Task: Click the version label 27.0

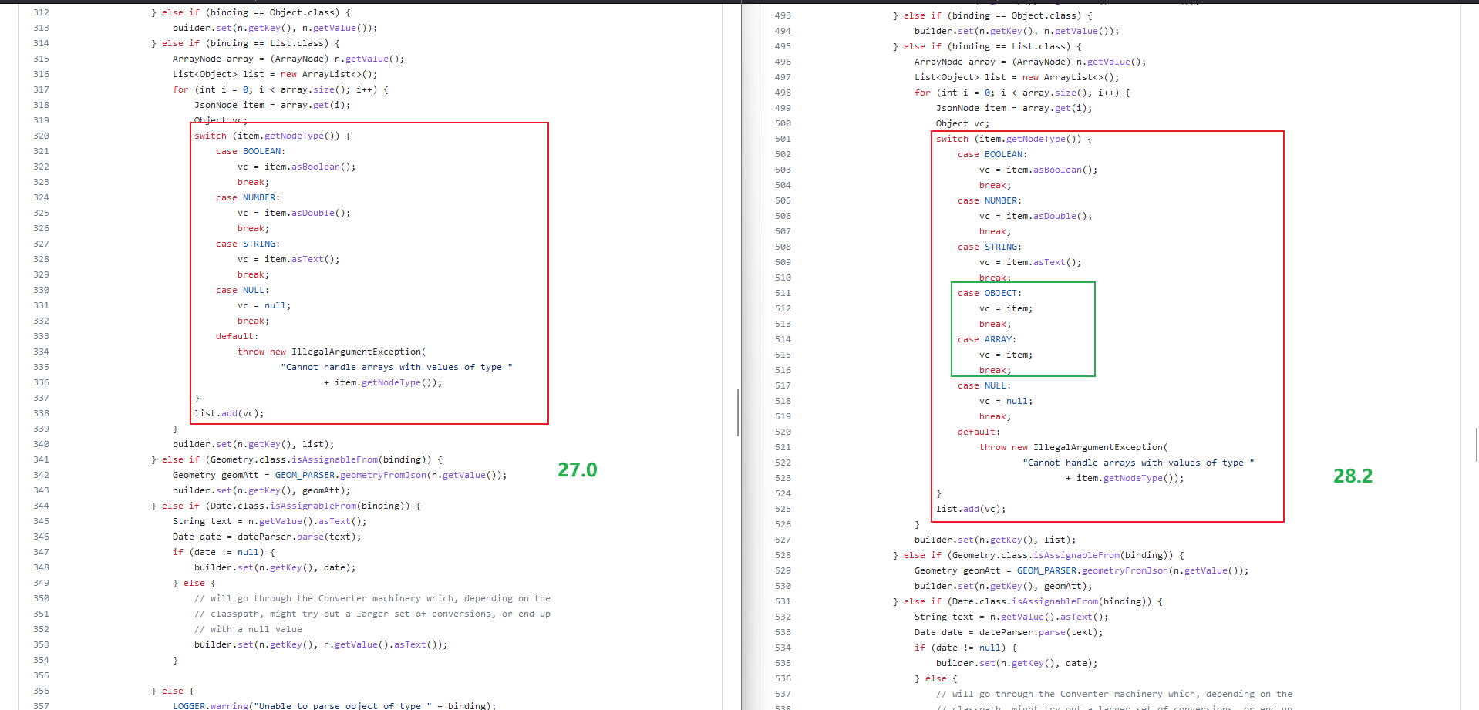Action: (x=578, y=469)
